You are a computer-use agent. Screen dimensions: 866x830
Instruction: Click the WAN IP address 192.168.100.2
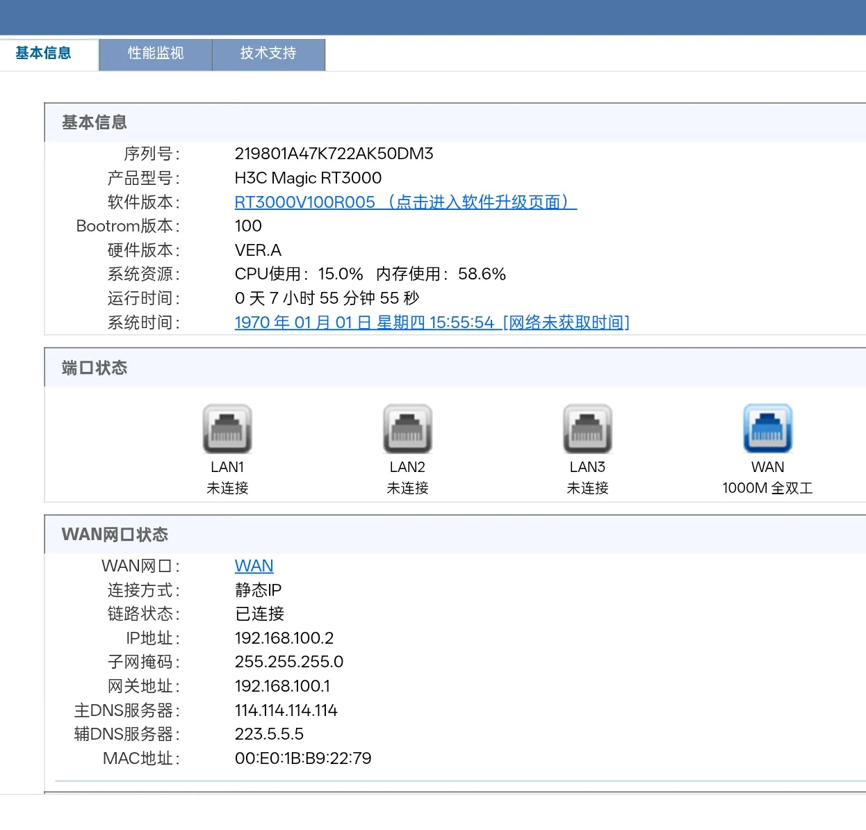pyautogui.click(x=284, y=638)
